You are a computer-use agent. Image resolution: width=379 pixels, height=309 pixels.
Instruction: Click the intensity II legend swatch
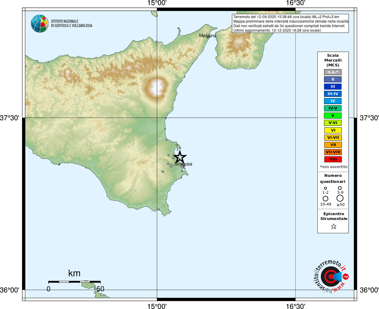333,79
